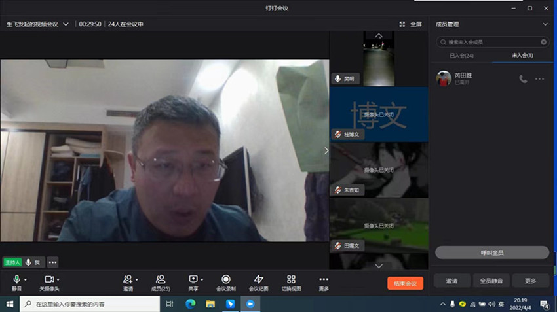Click the orange 结束会议 end meeting button
557x312 pixels.
point(405,283)
